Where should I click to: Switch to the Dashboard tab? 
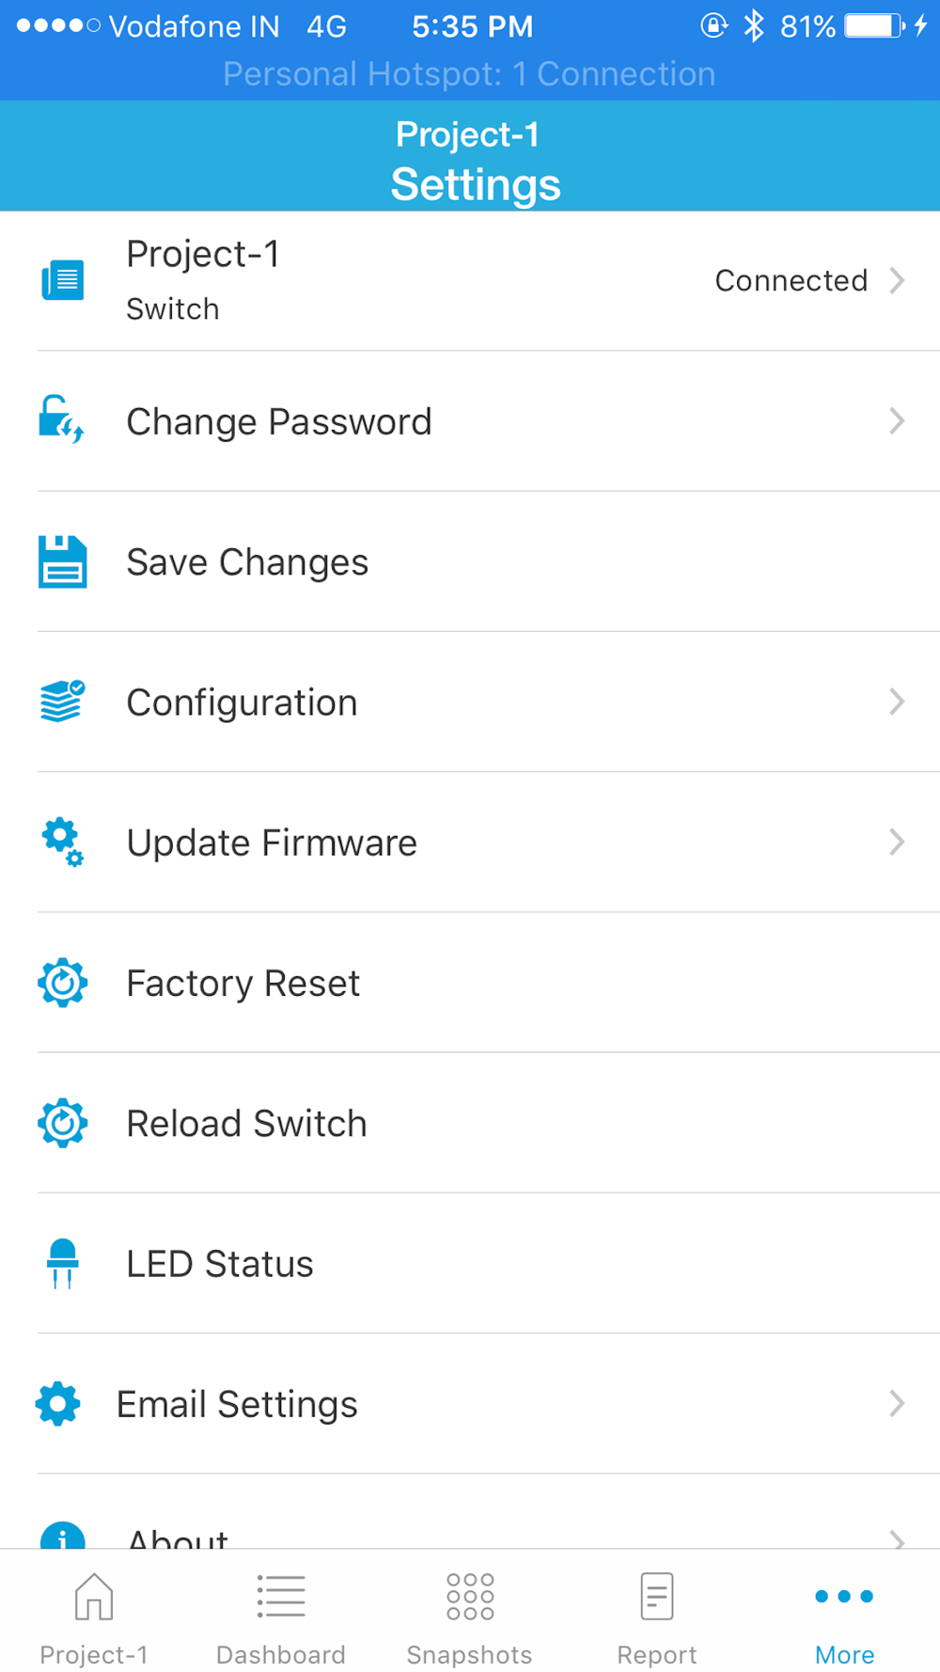coord(281,1617)
